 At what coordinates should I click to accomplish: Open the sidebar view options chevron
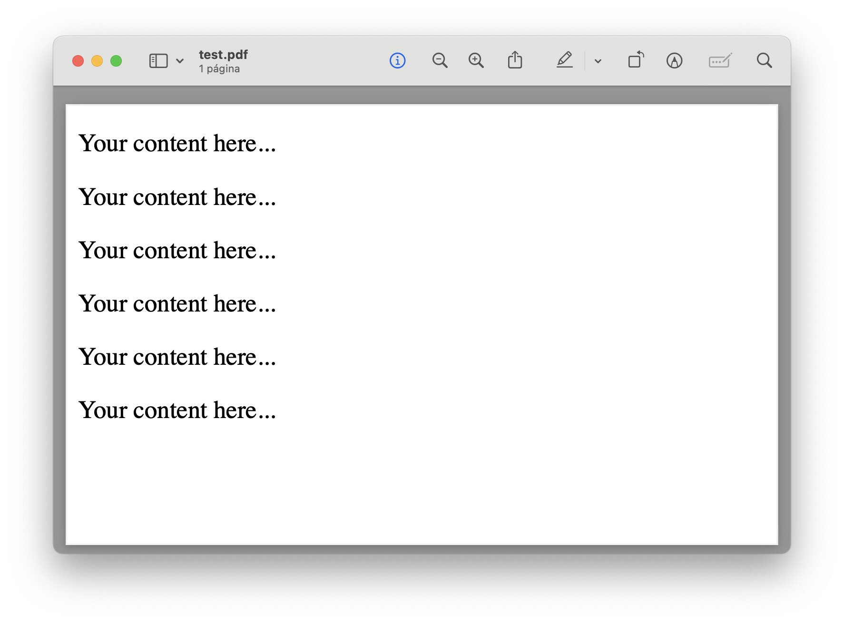point(180,61)
